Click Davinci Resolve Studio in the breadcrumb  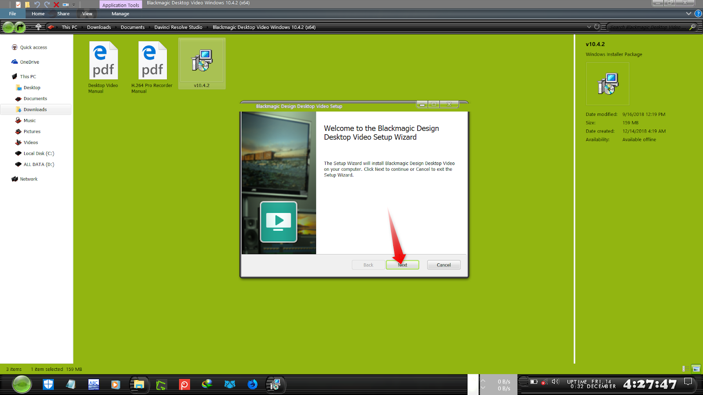pos(178,27)
